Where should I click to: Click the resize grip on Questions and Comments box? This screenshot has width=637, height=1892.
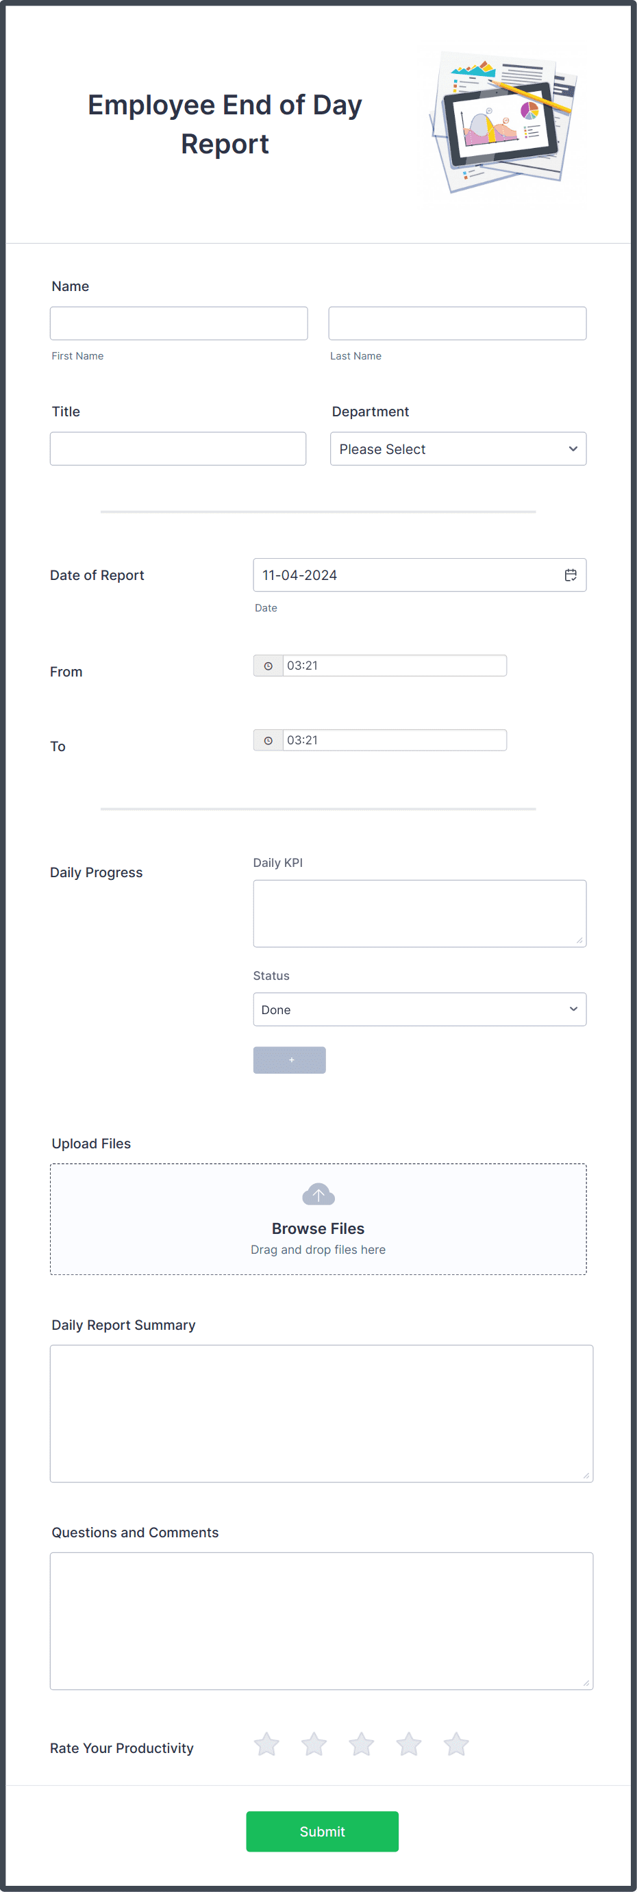point(587,1682)
